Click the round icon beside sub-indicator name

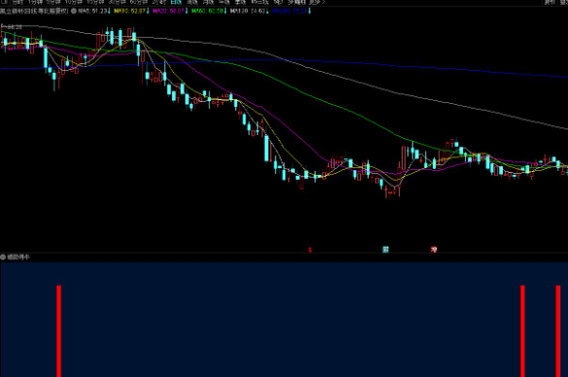(x=3, y=257)
